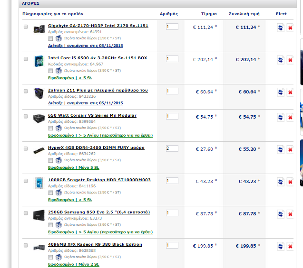Select row checkbox for Gigabyte GA-Z170-HD3P
This screenshot has height=268, width=303.
(26, 27)
